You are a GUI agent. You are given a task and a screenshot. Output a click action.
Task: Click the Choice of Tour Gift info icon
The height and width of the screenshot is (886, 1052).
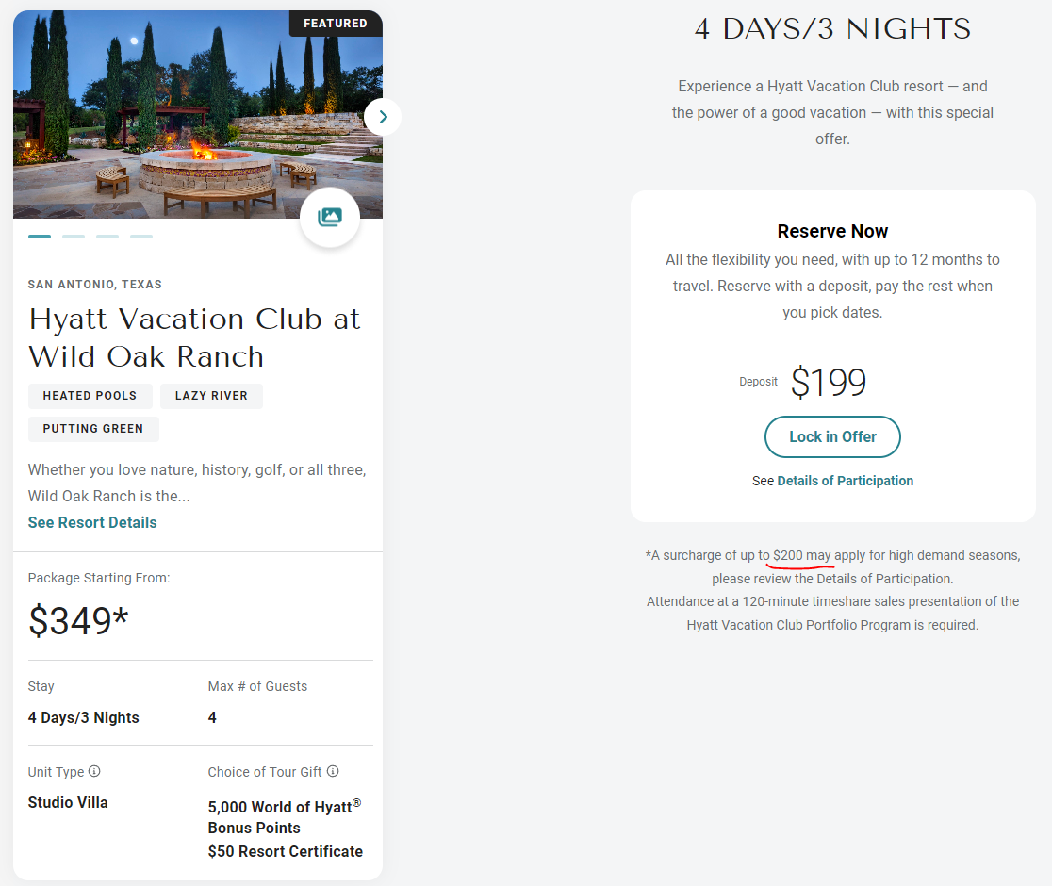pos(333,771)
